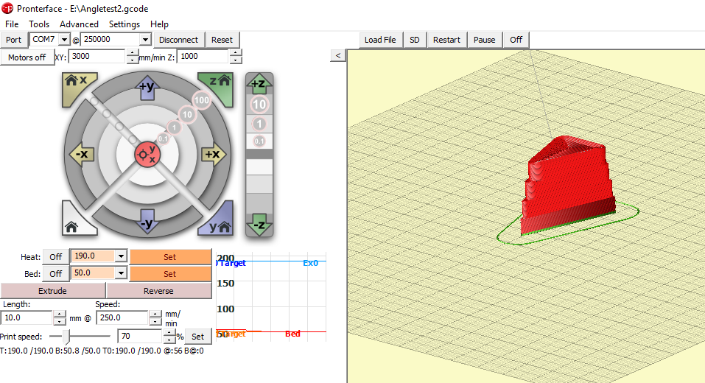Viewport: 705px width, 383px height.
Task: Select 1 step on Z column
Action: (x=259, y=124)
